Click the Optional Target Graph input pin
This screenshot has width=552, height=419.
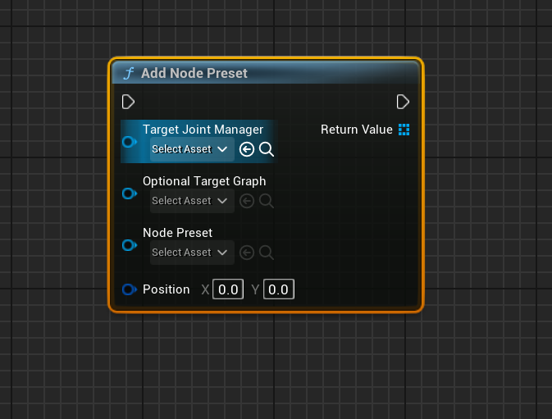[129, 194]
